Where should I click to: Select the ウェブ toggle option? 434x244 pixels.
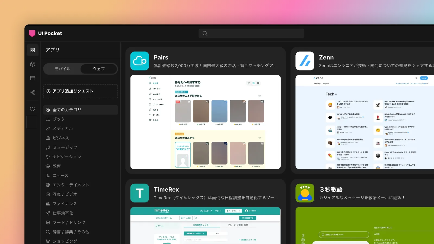click(99, 69)
